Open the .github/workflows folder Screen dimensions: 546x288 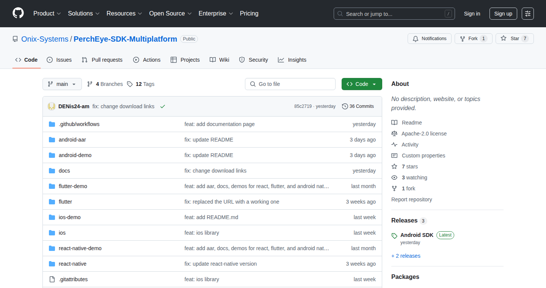79,124
